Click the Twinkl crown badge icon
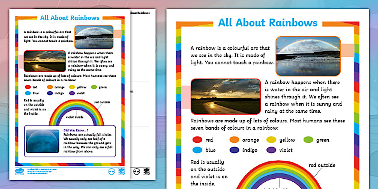The height and width of the screenshot is (189, 378). point(121,171)
